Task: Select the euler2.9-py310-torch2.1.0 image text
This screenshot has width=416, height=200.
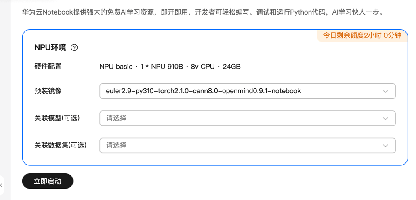Action: (x=204, y=91)
